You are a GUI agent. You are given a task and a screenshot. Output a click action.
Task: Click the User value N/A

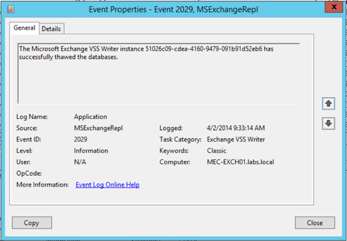[80, 162]
